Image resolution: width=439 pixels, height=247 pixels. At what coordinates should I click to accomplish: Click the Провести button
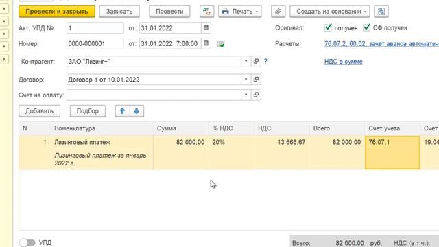click(x=169, y=12)
